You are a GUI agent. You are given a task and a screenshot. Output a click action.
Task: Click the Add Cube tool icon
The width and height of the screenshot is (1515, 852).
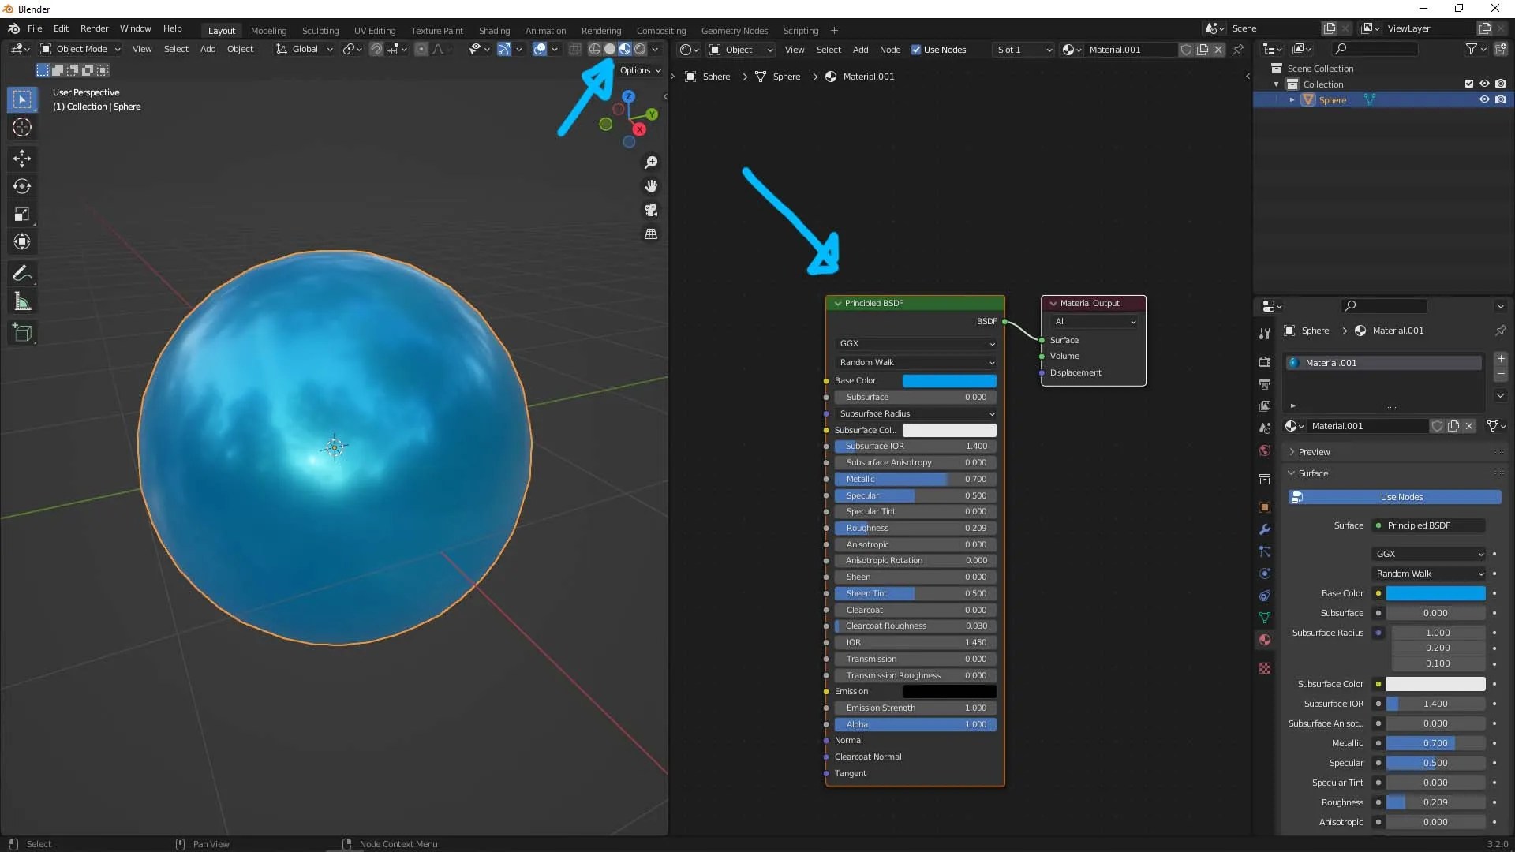coord(22,333)
